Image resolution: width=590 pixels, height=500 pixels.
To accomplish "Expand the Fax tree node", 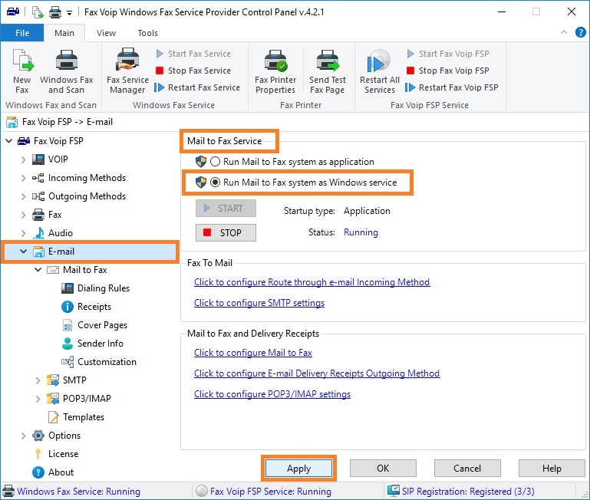I will click(x=23, y=215).
